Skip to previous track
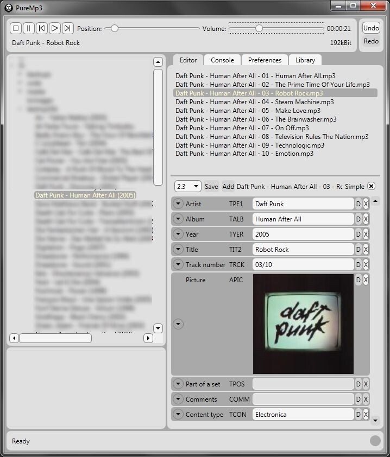The width and height of the screenshot is (390, 457). pyautogui.click(x=42, y=28)
